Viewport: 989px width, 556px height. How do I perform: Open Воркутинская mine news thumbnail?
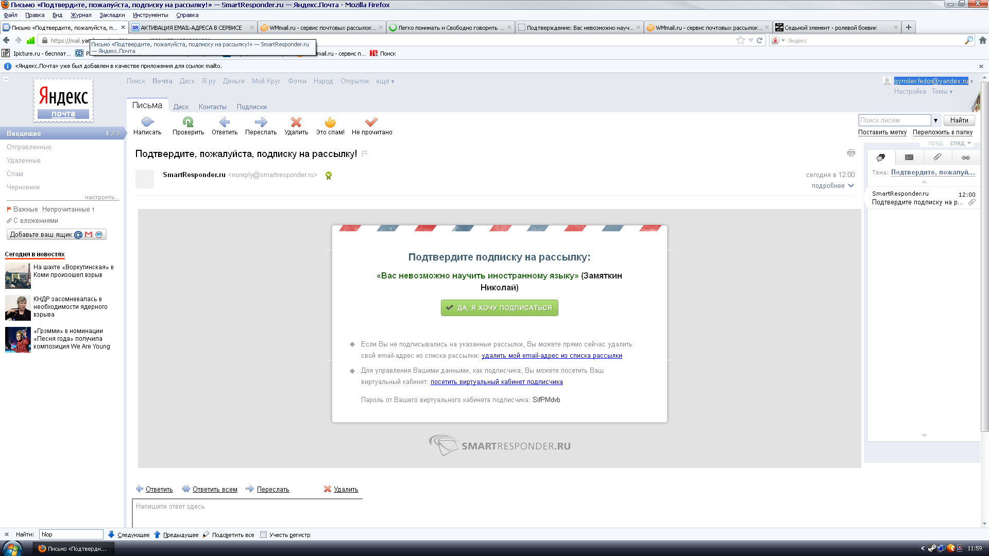click(18, 276)
